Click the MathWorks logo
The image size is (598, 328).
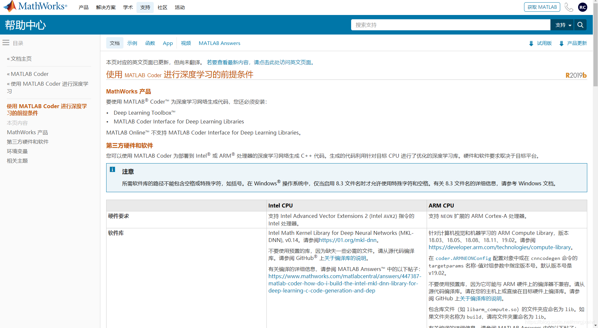[35, 6]
